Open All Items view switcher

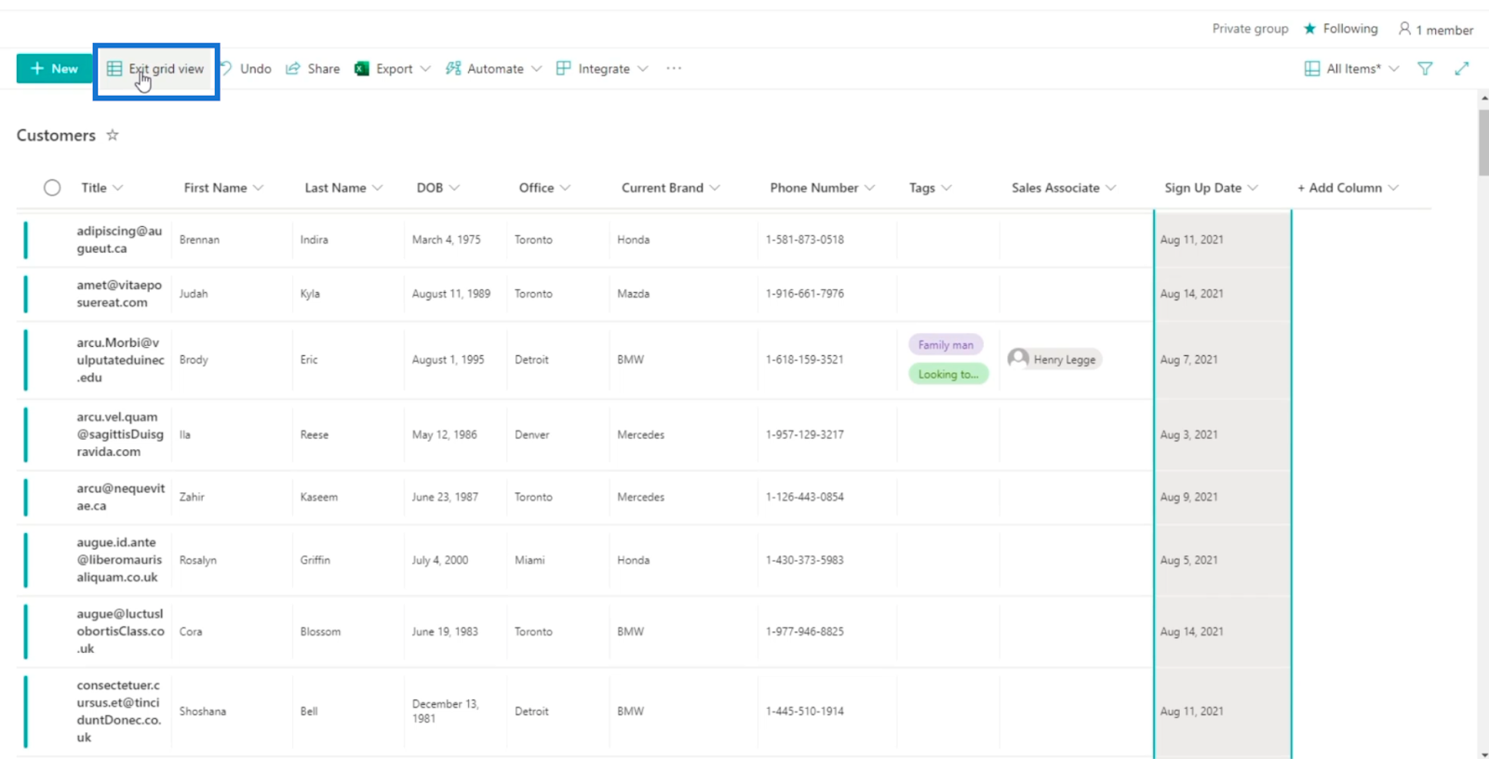[x=1351, y=69]
